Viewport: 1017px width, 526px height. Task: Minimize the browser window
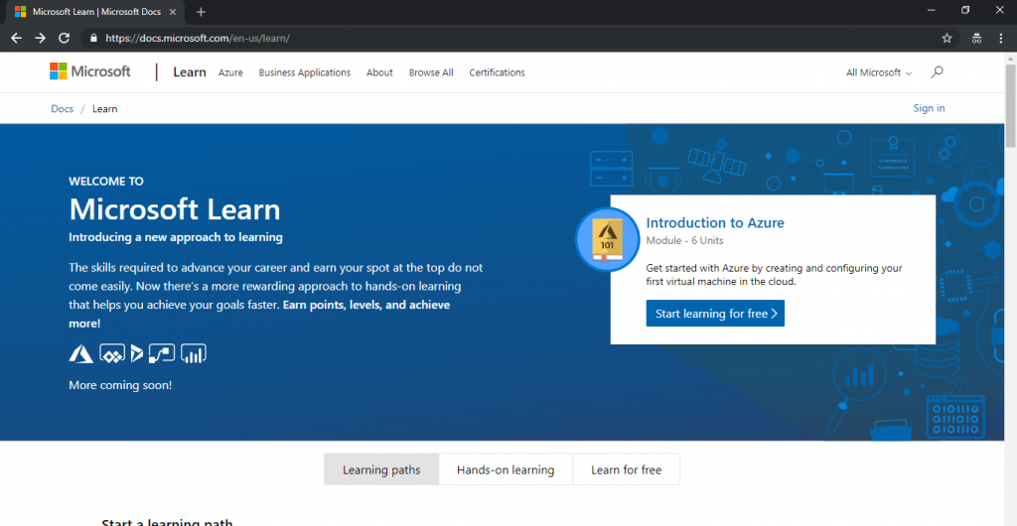click(x=932, y=10)
